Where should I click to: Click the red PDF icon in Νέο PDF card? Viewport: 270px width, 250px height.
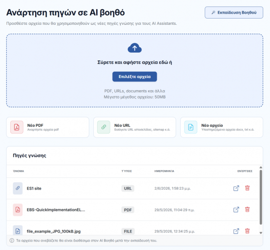(17, 127)
